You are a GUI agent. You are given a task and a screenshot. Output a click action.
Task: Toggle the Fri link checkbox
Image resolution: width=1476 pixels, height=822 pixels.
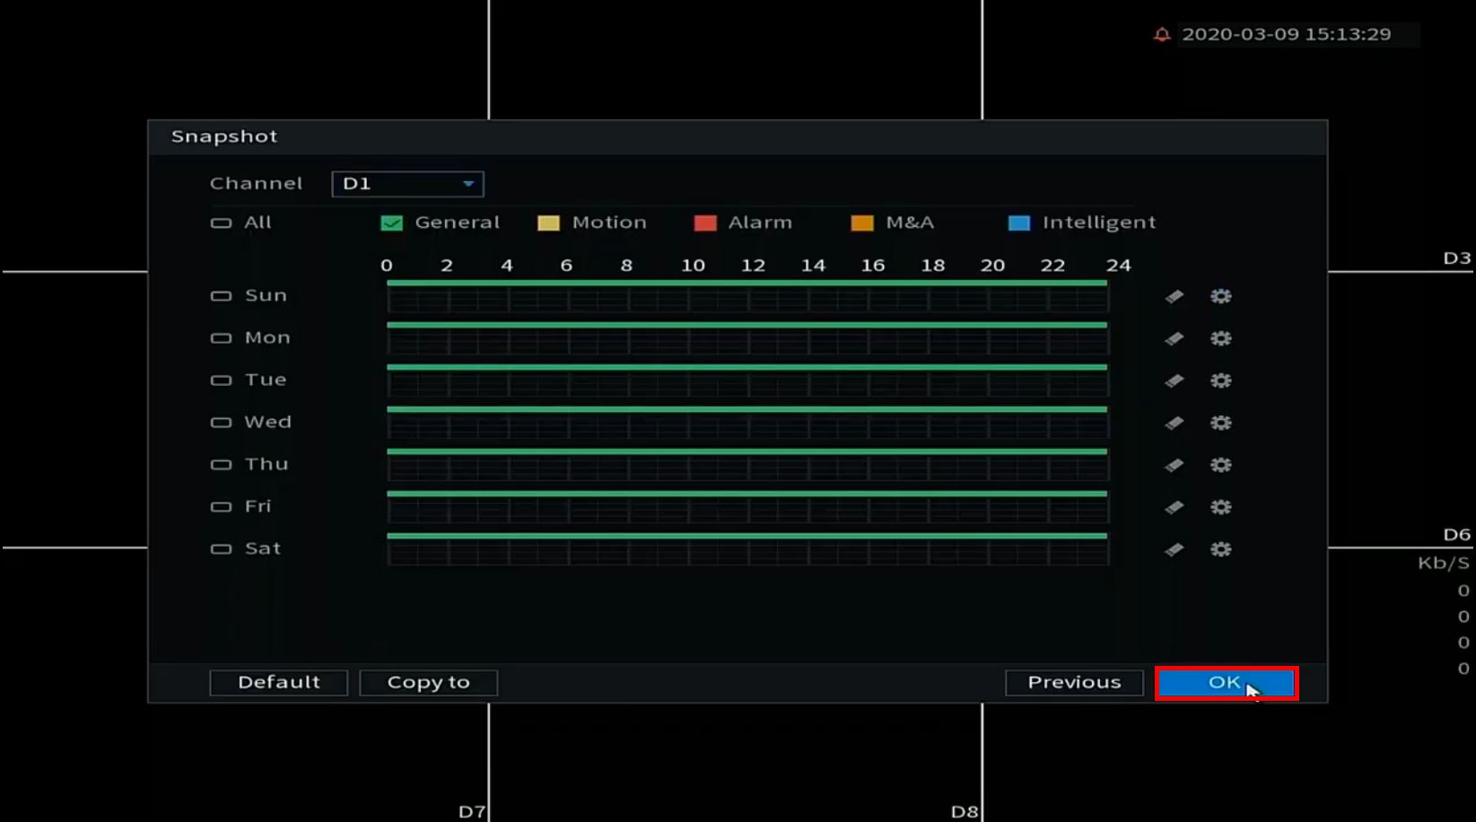coord(221,507)
